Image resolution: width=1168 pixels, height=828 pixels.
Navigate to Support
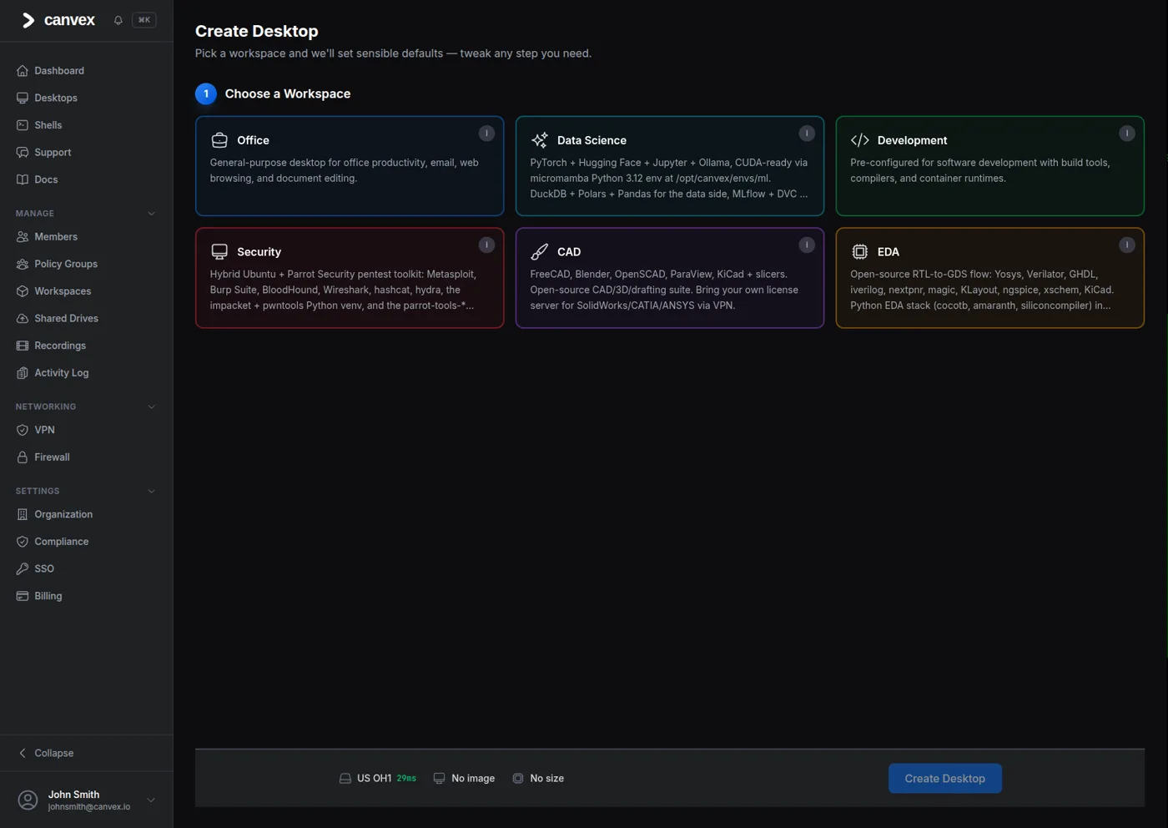click(x=87, y=152)
